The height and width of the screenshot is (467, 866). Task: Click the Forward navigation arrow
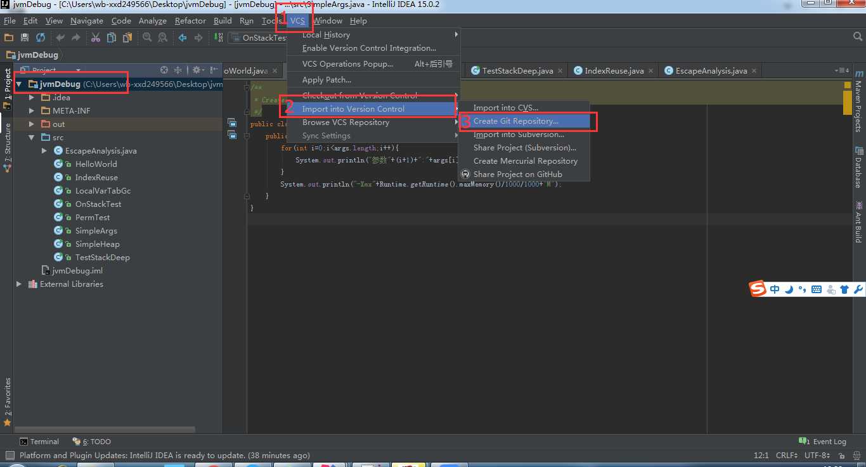point(198,38)
